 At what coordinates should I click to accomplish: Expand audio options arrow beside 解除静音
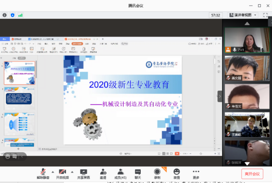click(53, 171)
